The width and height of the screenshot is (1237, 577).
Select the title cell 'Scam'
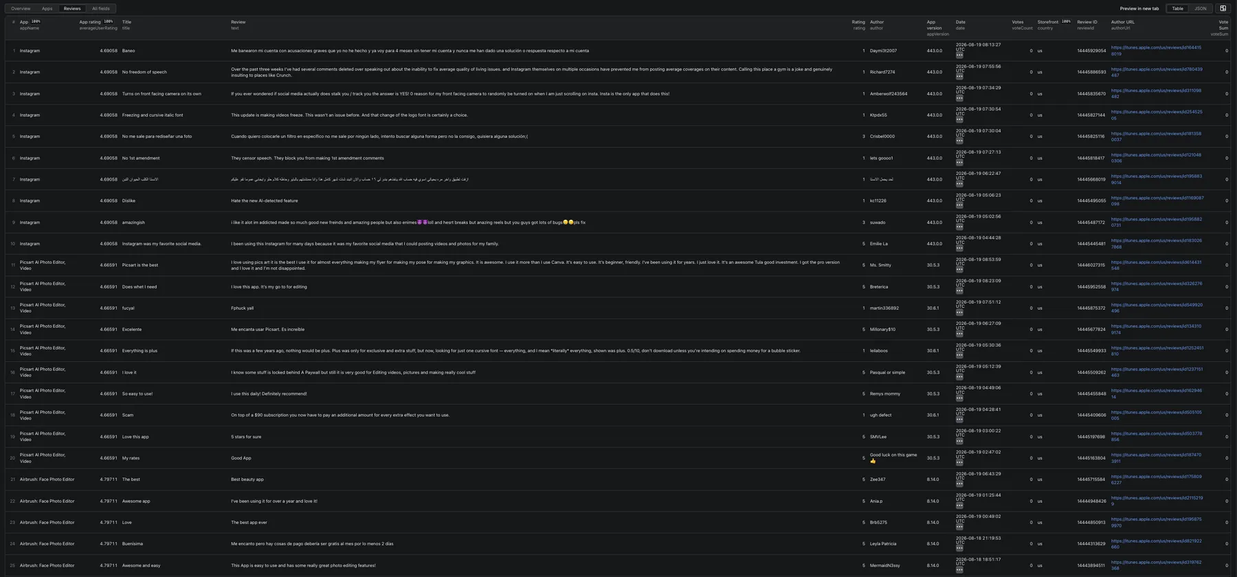click(128, 415)
